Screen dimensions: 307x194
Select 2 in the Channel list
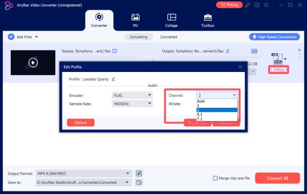pyautogui.click(x=217, y=110)
